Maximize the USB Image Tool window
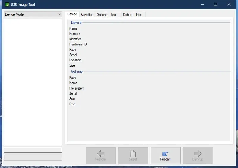238x168 pixels. [215, 4]
